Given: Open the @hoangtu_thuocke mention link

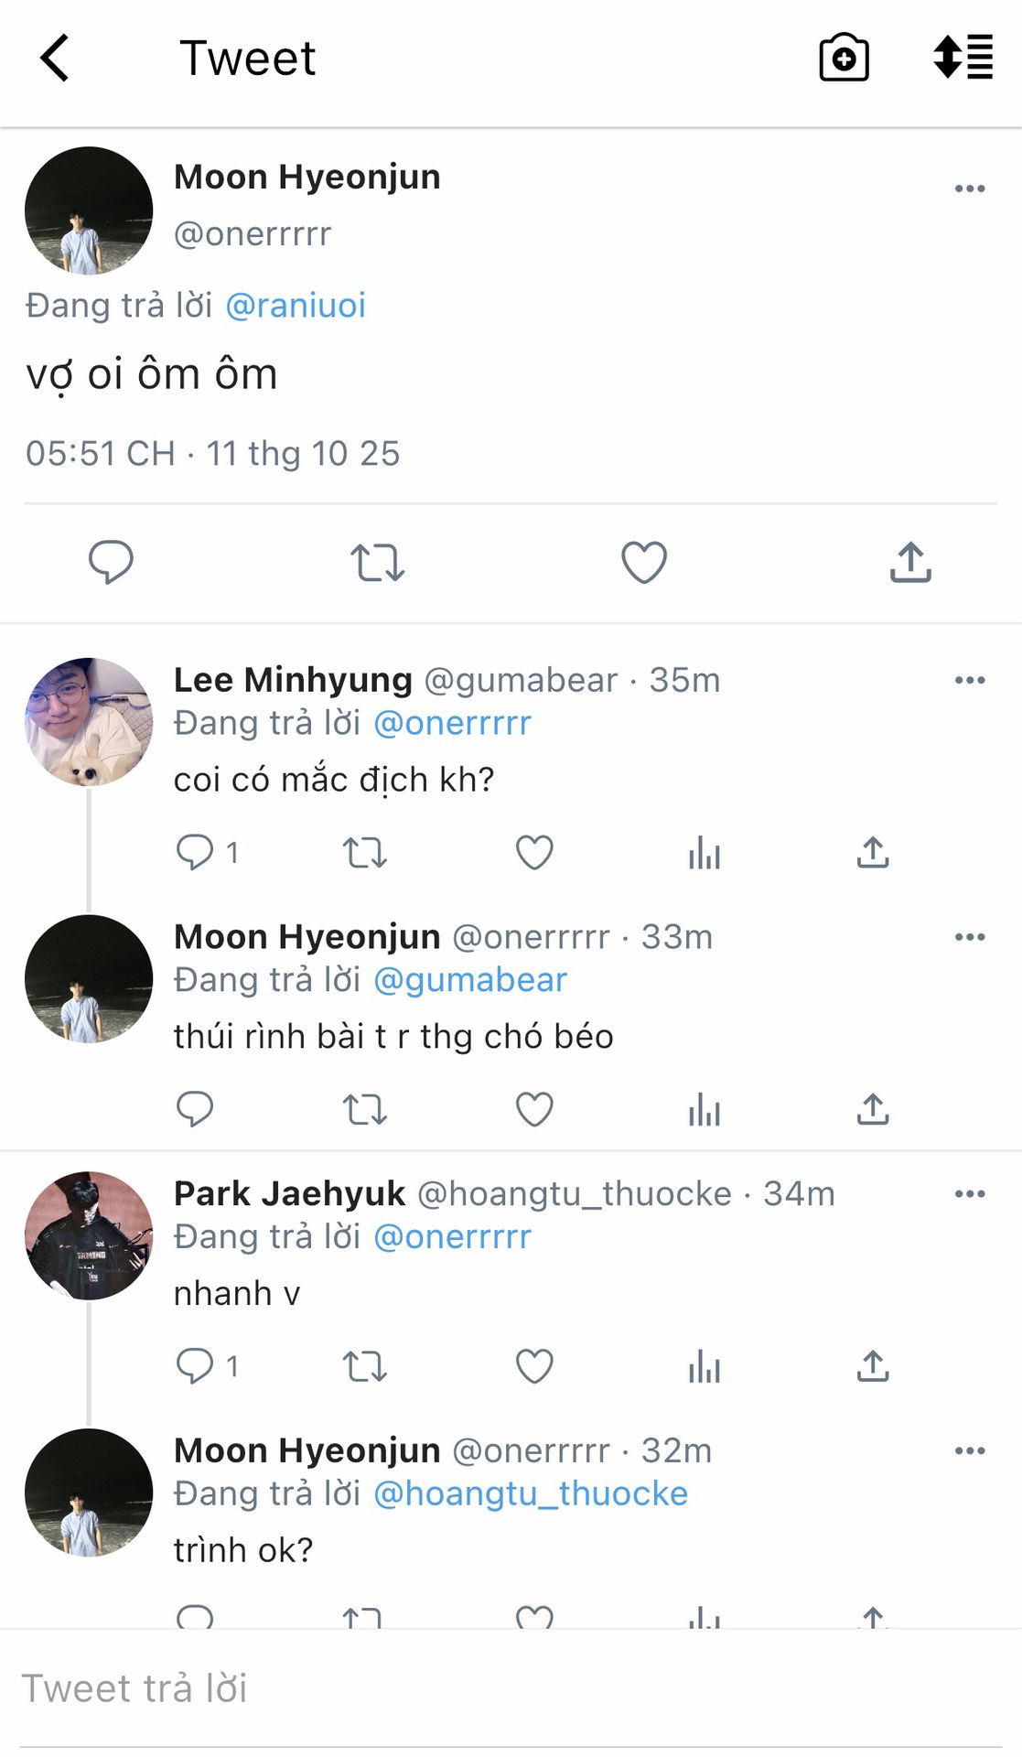Looking at the screenshot, I should (x=531, y=1493).
